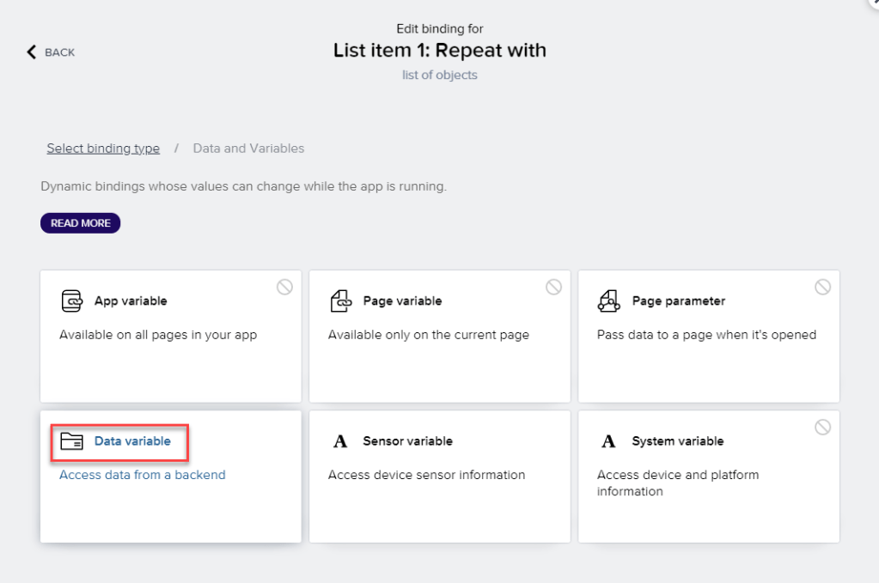
Task: Click the disabled symbol on System variable card
Action: point(822,428)
